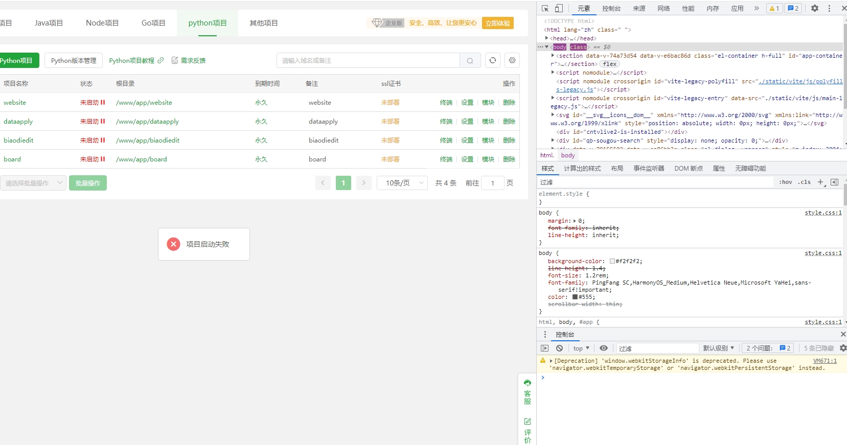847x445 pixels.
Task: Toggle device toolbar icon in DevTools
Action: (x=559, y=8)
